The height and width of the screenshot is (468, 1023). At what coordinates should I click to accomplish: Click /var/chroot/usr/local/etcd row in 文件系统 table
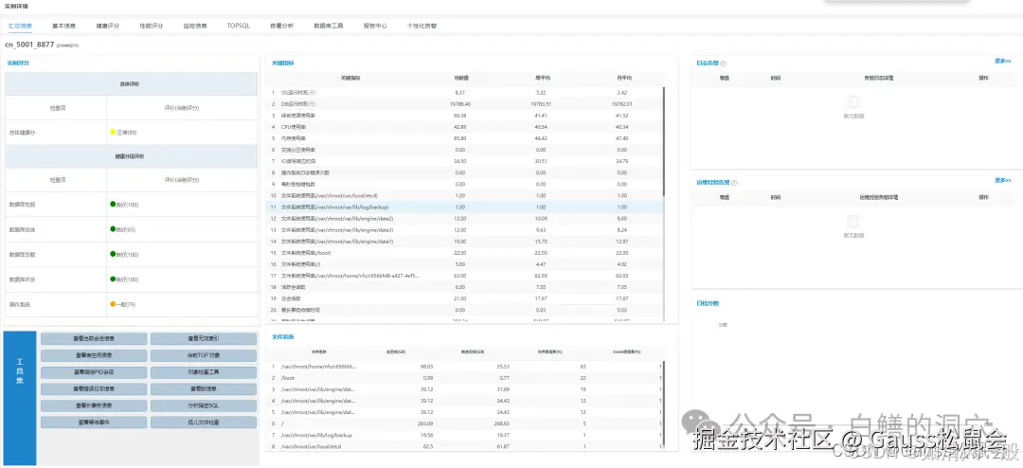[x=466, y=446]
